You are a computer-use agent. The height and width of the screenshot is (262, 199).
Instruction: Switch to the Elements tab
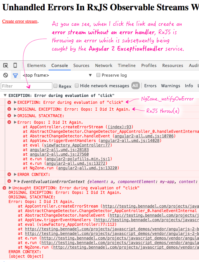(x=36, y=66)
